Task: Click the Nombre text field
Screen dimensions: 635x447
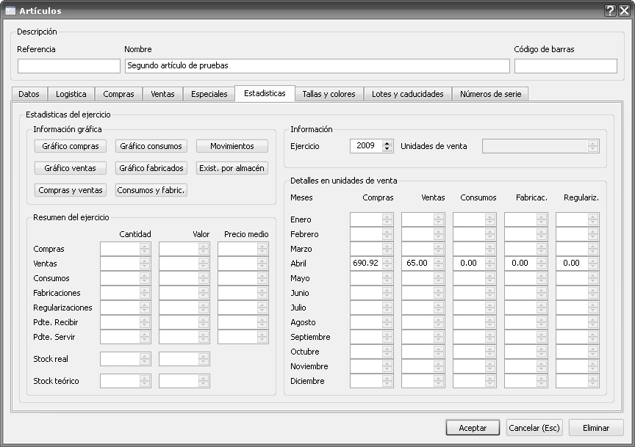Action: (x=317, y=66)
